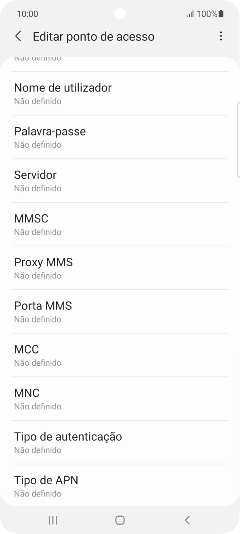
Task: Open the MCC setting
Action: 120,355
